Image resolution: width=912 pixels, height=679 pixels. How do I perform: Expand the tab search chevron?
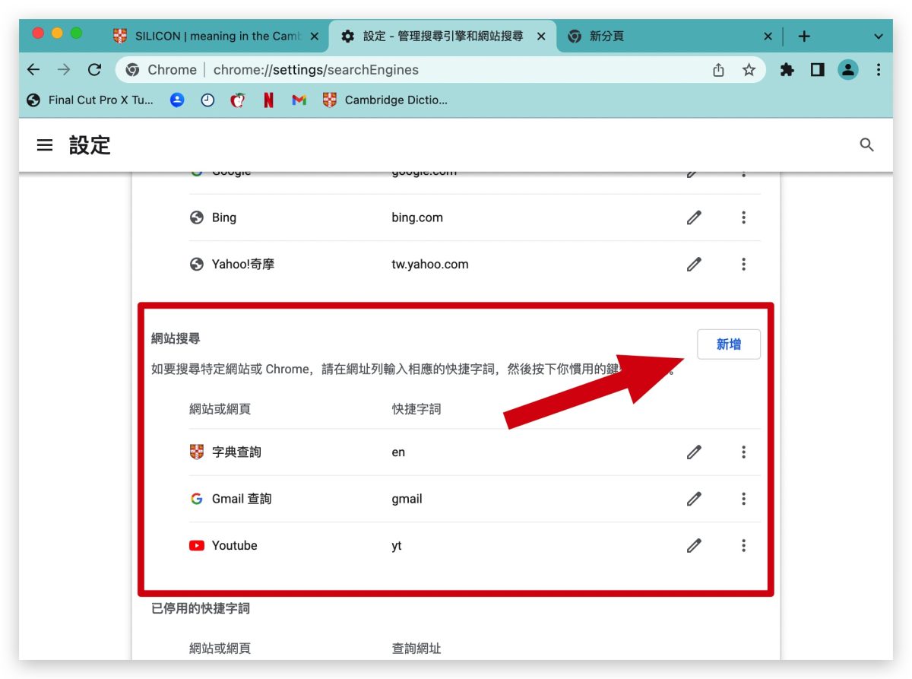[879, 36]
